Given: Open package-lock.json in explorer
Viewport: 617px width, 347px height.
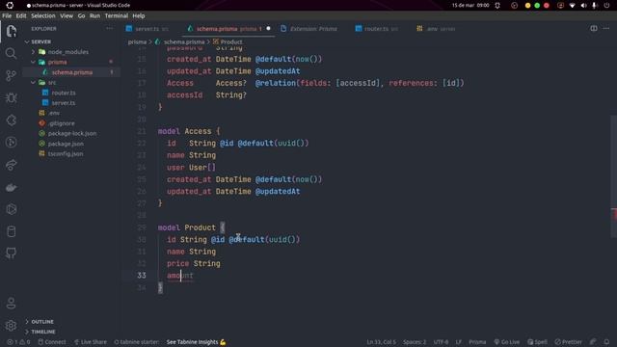Looking at the screenshot, I should coord(72,133).
